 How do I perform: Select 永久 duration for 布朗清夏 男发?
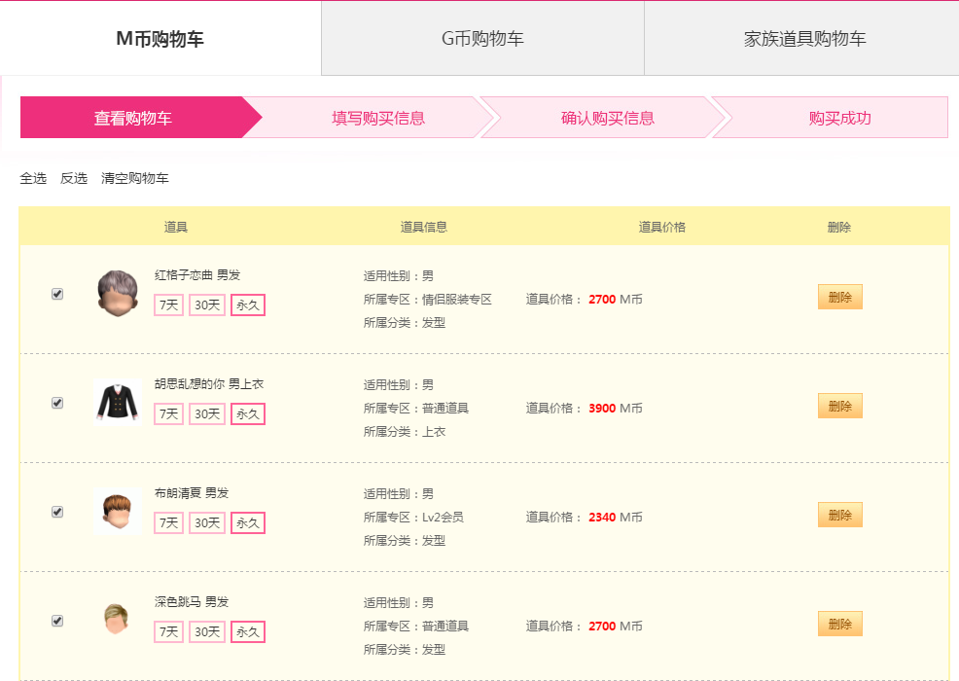pyautogui.click(x=248, y=522)
